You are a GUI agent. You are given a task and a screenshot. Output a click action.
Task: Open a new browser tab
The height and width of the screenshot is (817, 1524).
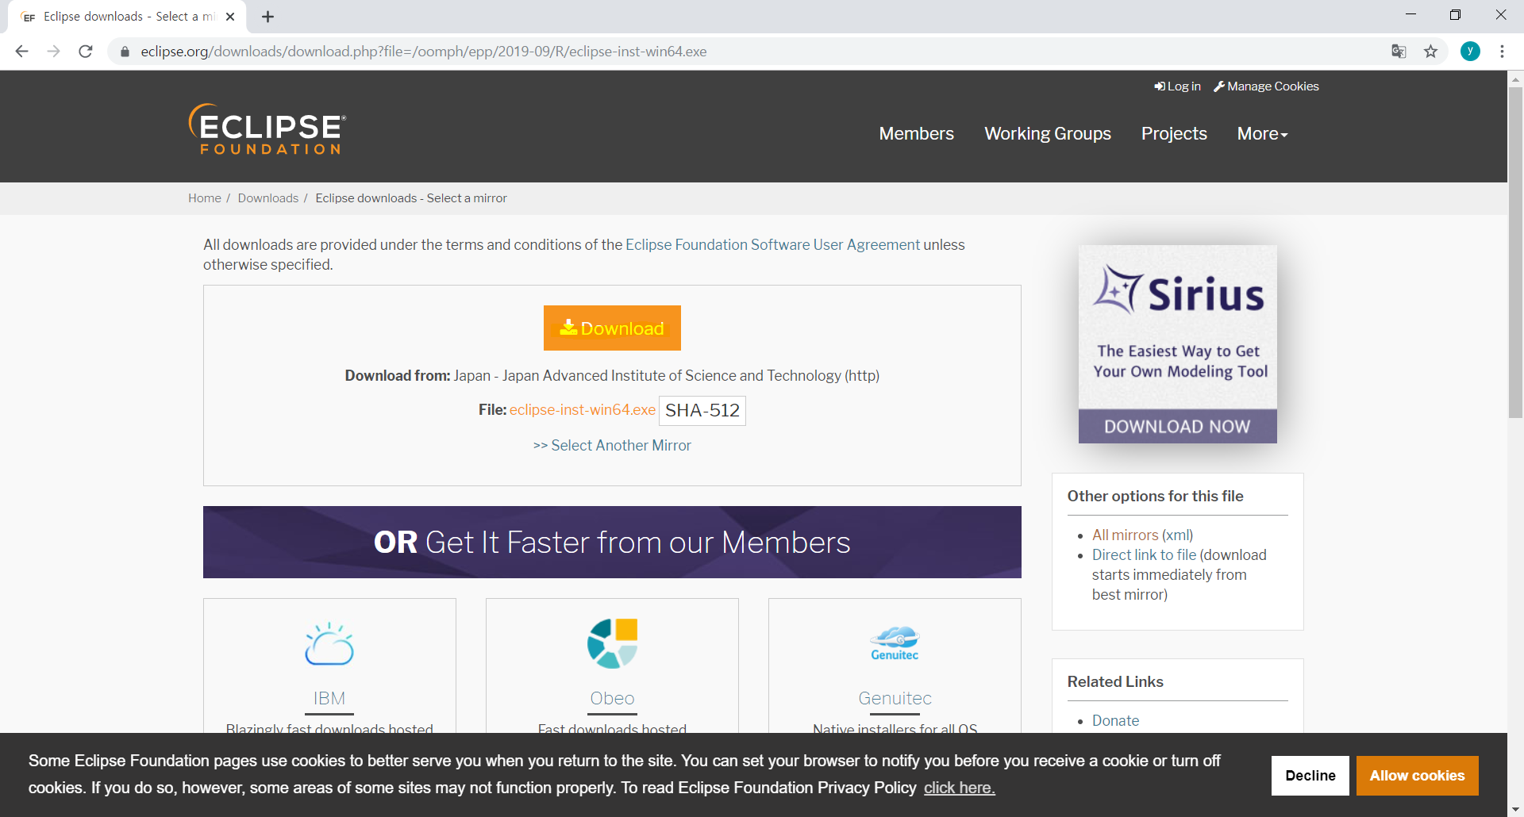pyautogui.click(x=267, y=17)
